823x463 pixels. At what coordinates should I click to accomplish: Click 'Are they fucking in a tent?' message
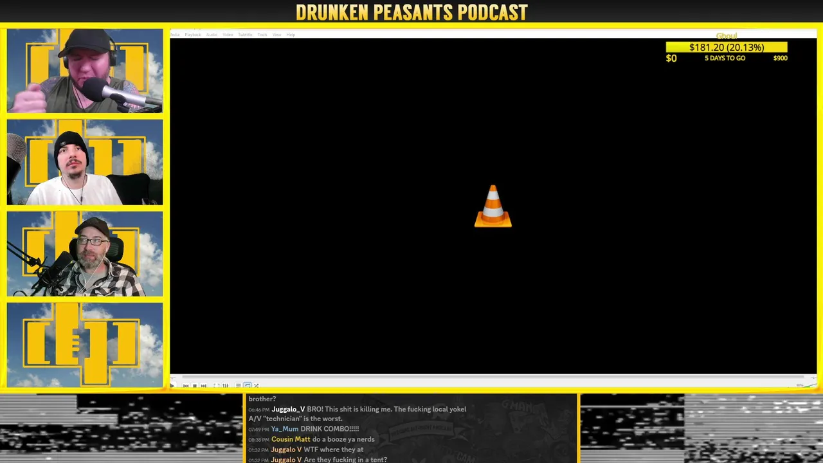pyautogui.click(x=345, y=460)
